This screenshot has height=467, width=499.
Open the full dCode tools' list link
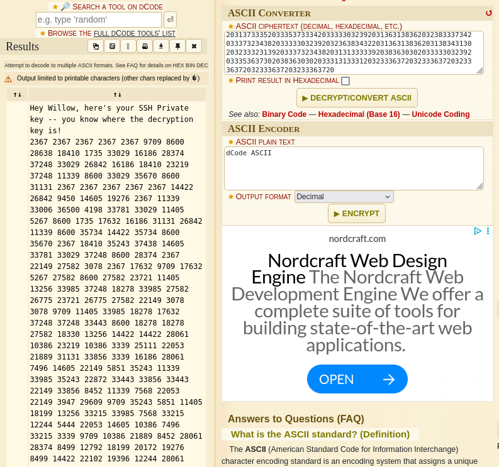(134, 33)
